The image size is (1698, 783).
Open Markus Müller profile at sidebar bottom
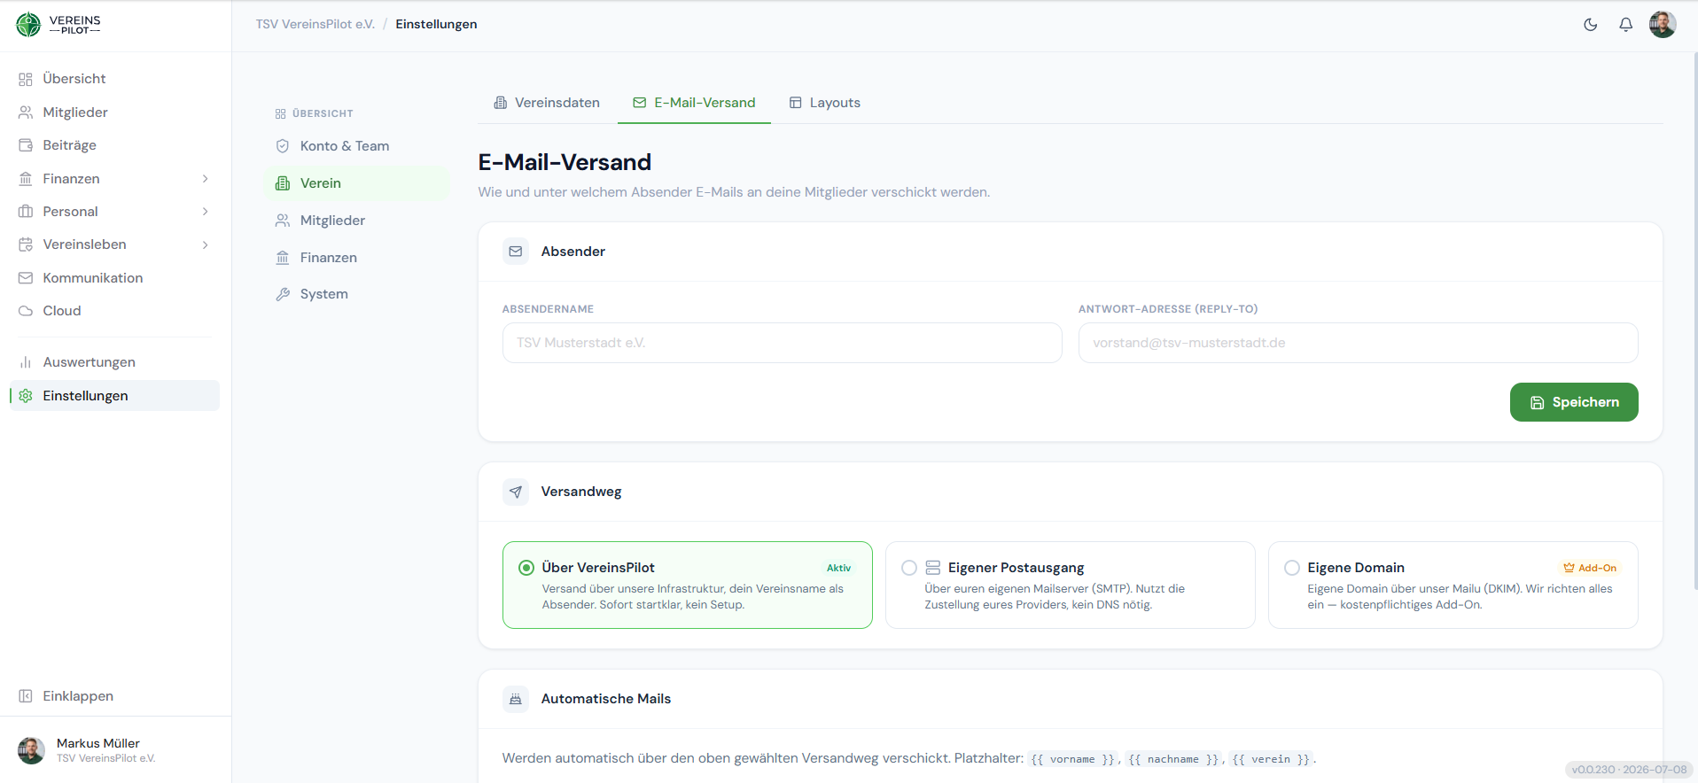[x=115, y=750]
